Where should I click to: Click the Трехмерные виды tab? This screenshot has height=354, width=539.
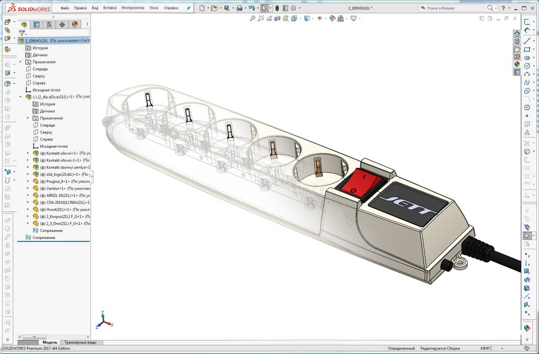pos(80,342)
